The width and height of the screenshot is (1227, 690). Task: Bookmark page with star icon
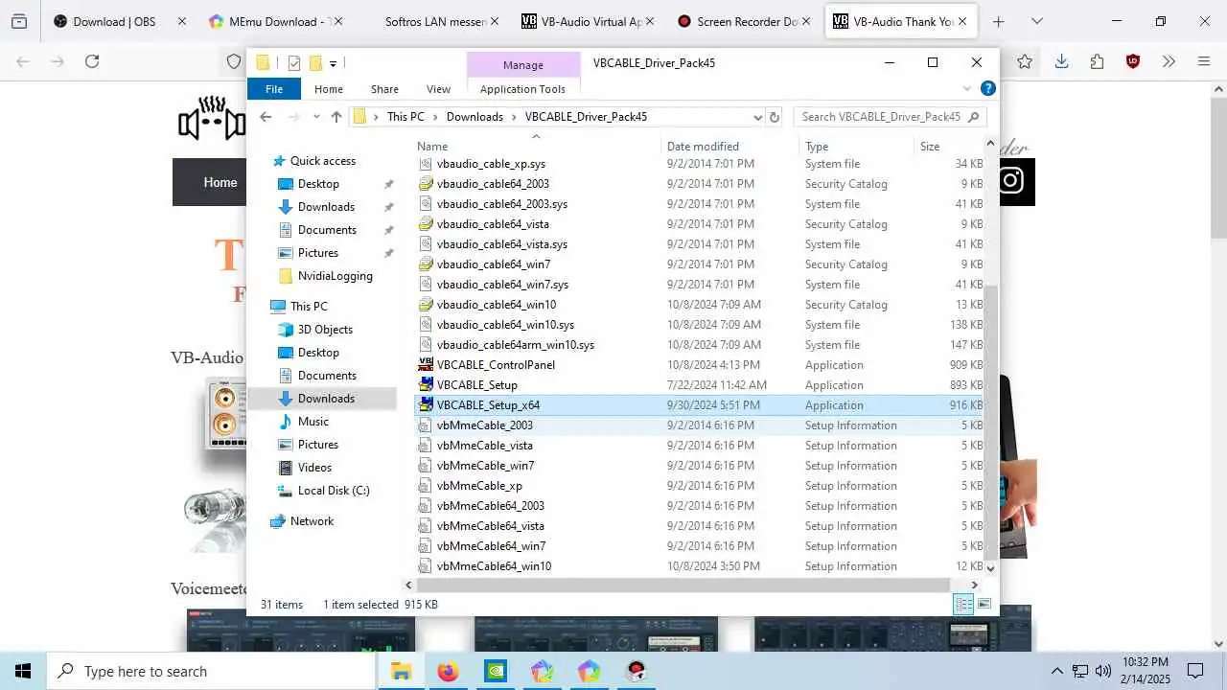tap(1025, 61)
